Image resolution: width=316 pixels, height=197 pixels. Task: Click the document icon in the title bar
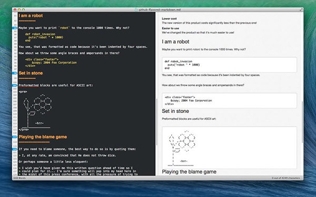coord(136,9)
